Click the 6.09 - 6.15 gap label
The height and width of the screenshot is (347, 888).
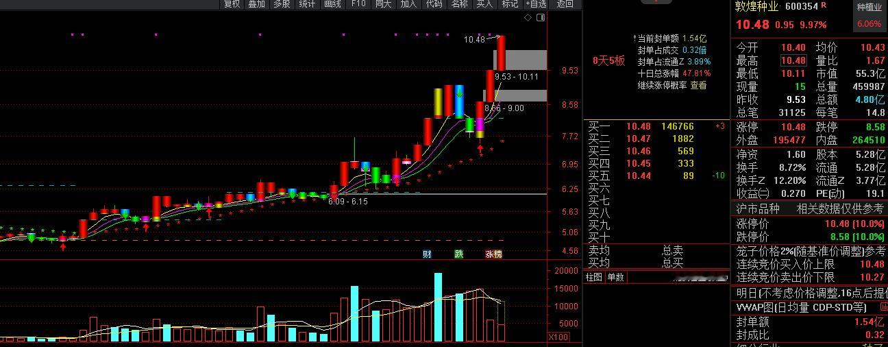[x=348, y=202]
